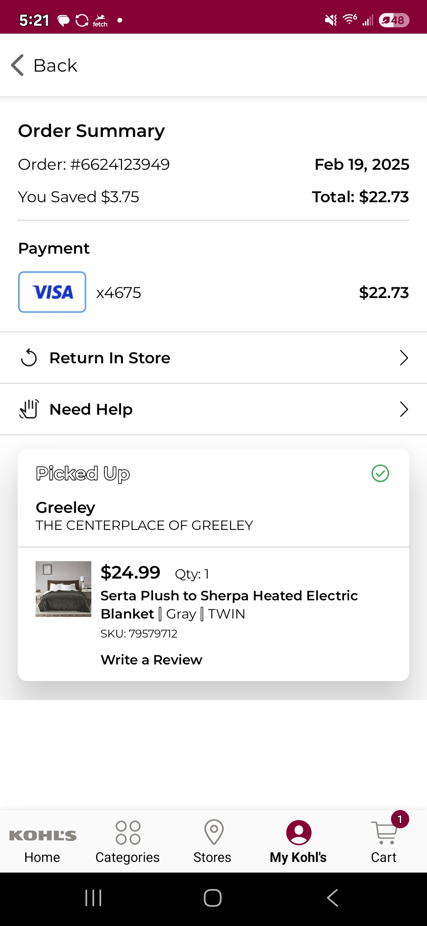This screenshot has width=427, height=926.
Task: Click Write a Review link
Action: click(151, 660)
